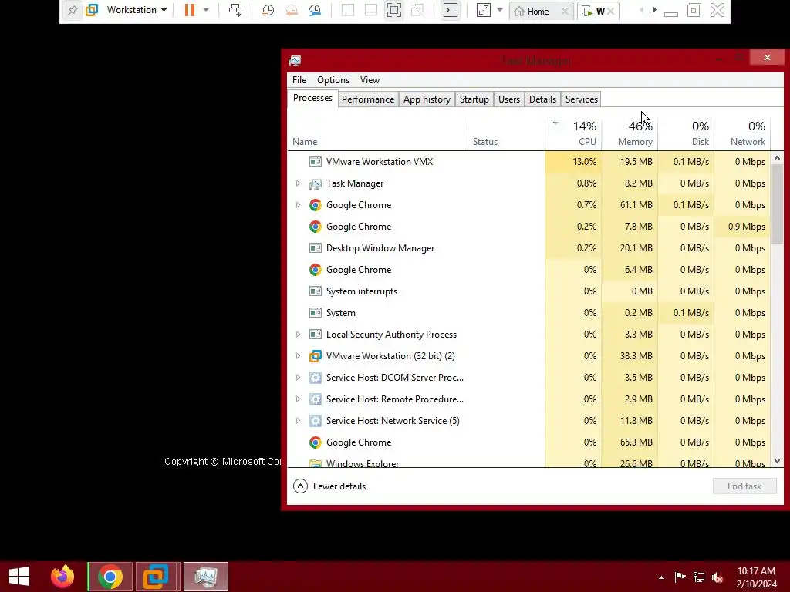Show hidden tray icons arrow
The height and width of the screenshot is (592, 790).
pos(661,577)
